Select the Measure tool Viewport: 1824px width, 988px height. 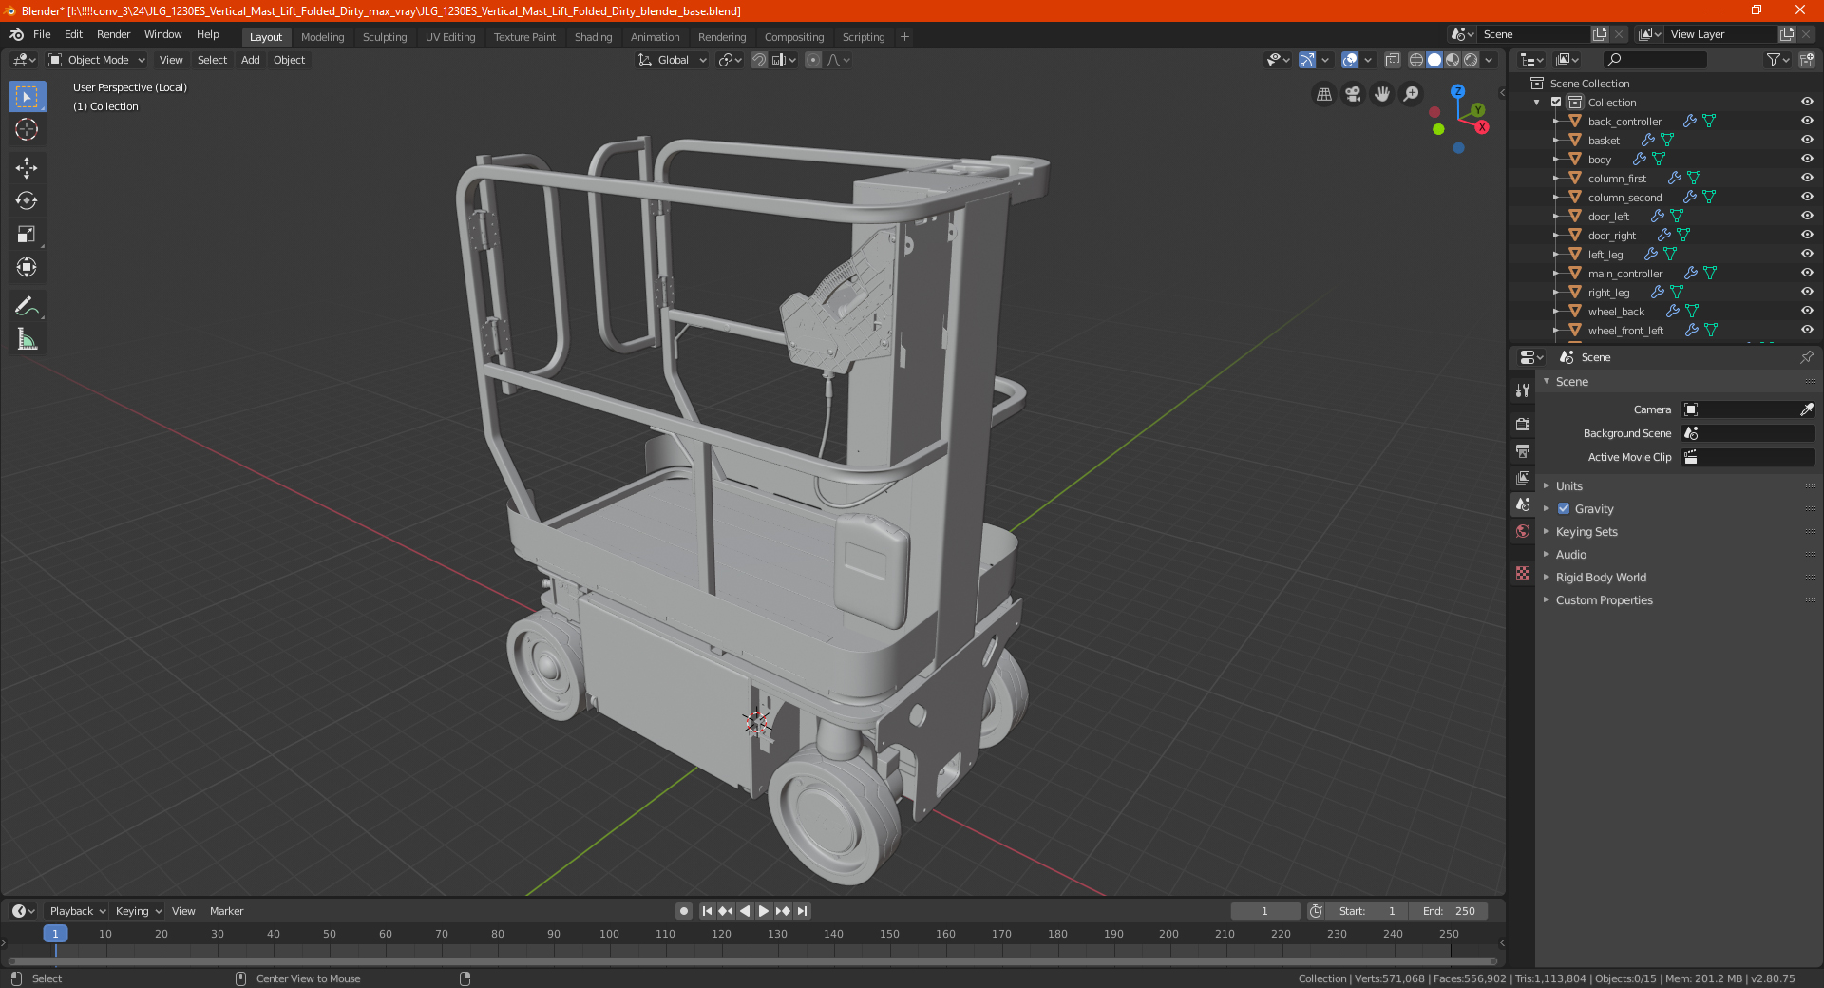(x=27, y=339)
